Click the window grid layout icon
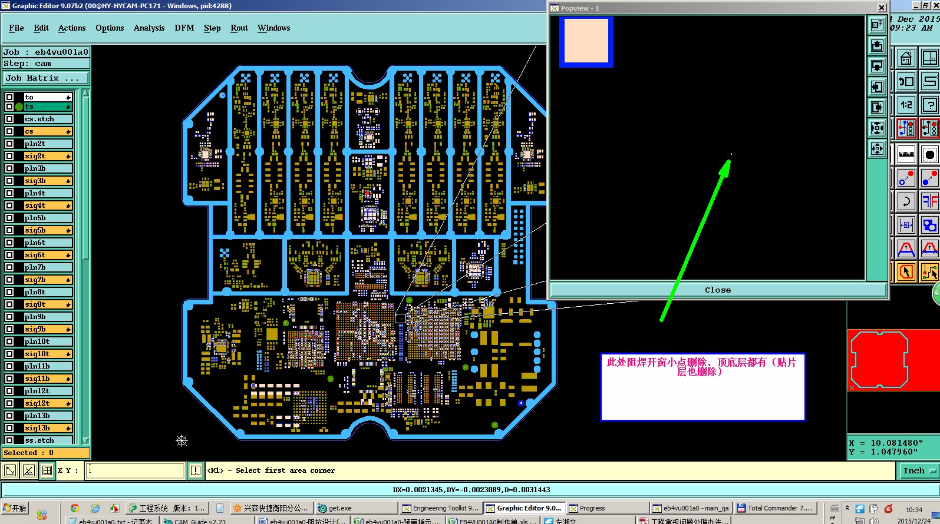Image resolution: width=940 pixels, height=524 pixels. [x=929, y=58]
